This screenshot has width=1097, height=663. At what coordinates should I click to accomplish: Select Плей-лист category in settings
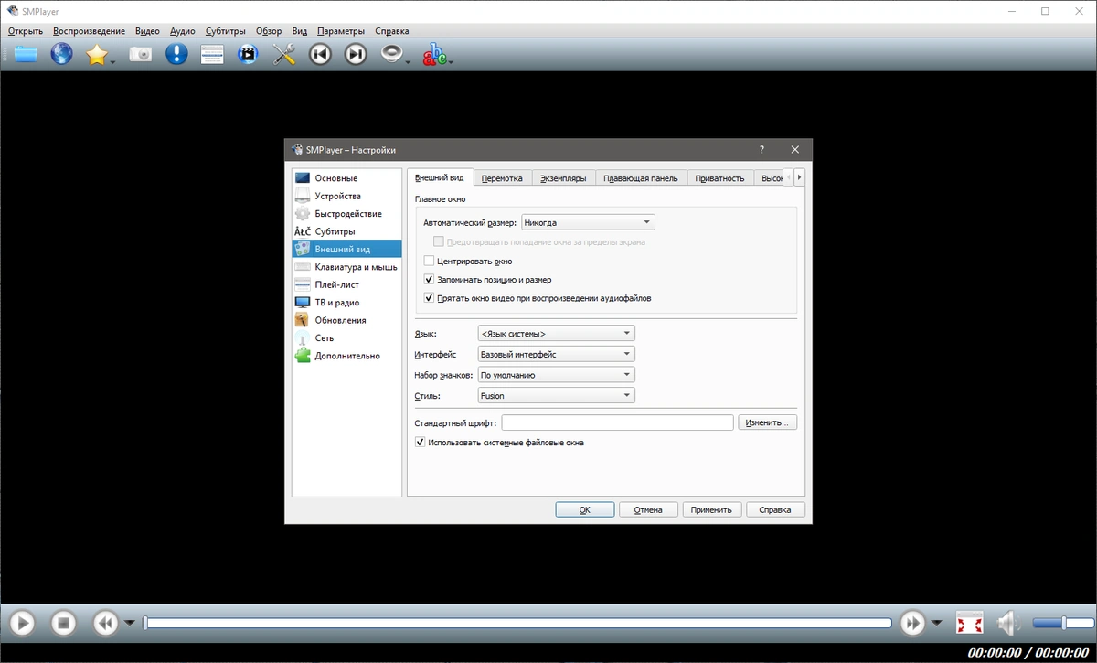pos(346,284)
